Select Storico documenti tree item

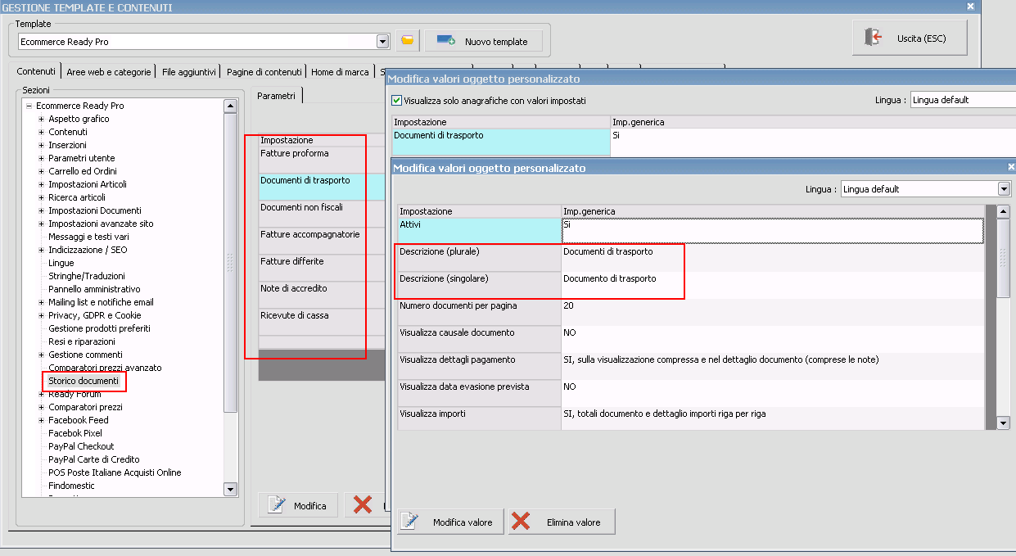point(84,381)
